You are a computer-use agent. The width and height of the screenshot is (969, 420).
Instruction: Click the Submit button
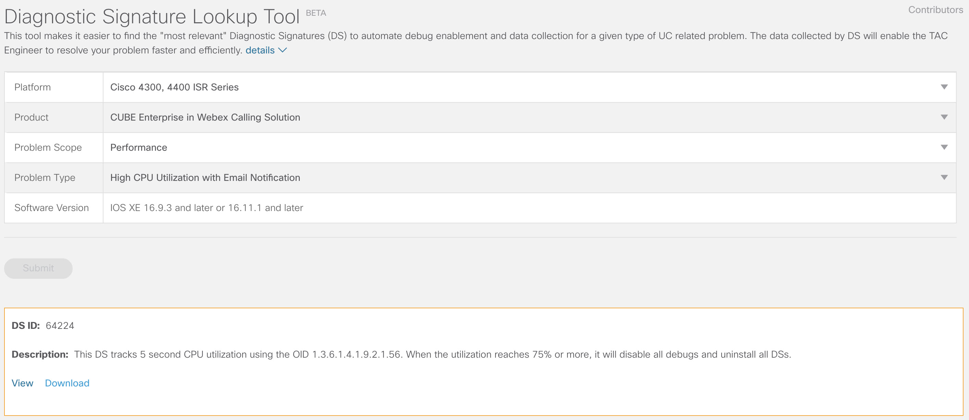[38, 268]
